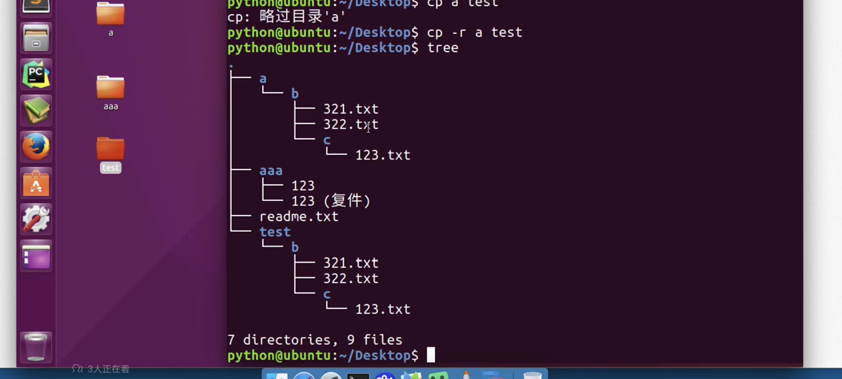
Task: Click the blue aaa directory entry
Action: (x=271, y=171)
